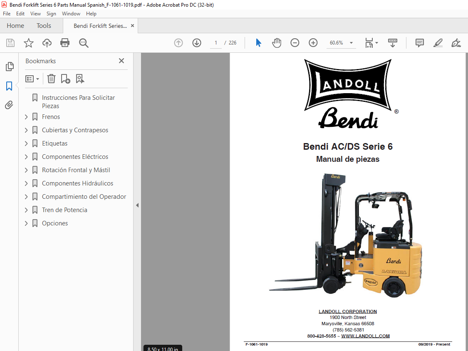Jump to Tren de Potencia bookmark
Screen dimensions: 468x351
point(64,210)
